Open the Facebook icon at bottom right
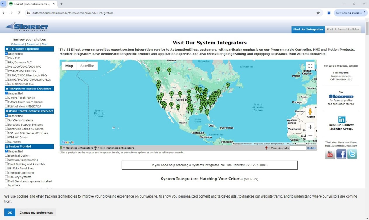The width and height of the screenshot is (369, 220). pyautogui.click(x=341, y=154)
